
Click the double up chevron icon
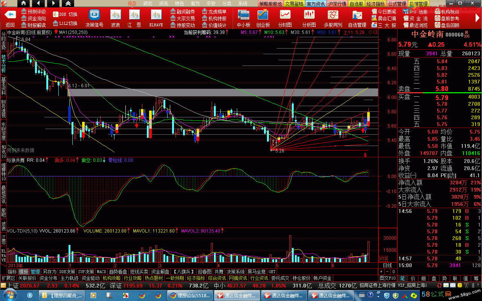(x=67, y=3)
